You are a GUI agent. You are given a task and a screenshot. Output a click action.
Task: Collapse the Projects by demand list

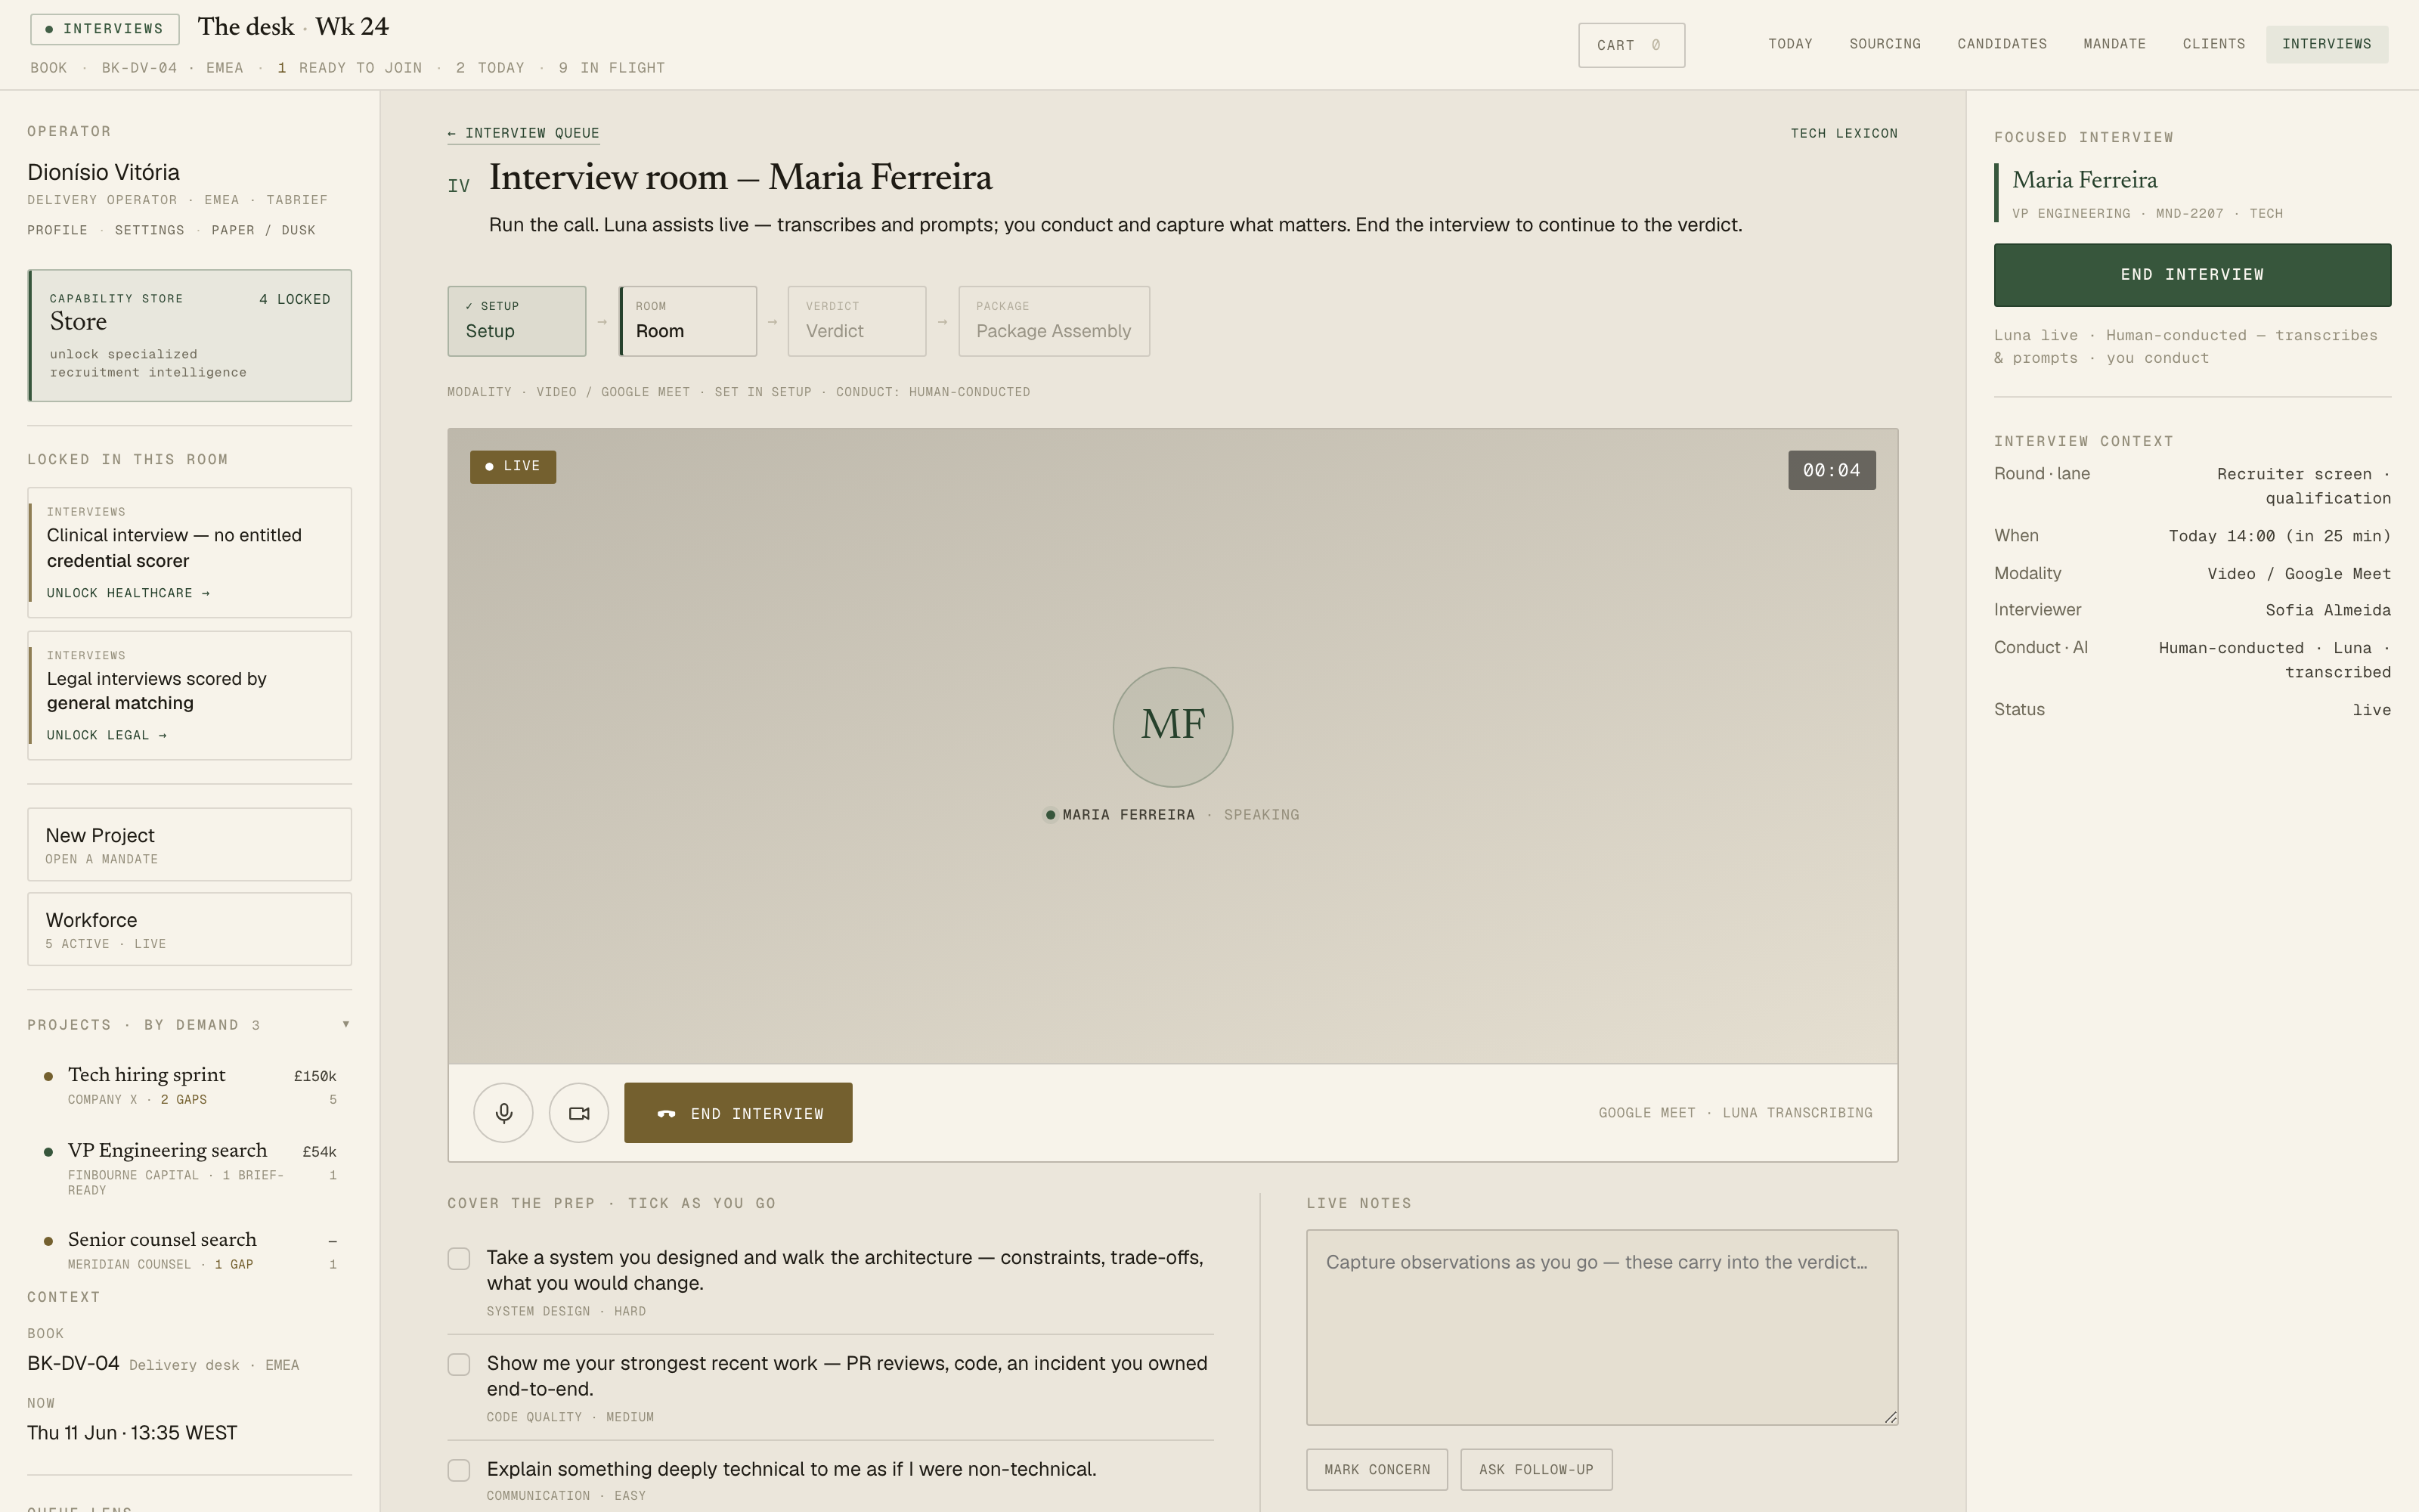click(x=346, y=1024)
